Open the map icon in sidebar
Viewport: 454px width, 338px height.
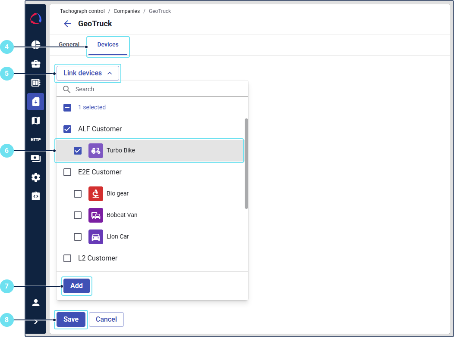point(36,121)
